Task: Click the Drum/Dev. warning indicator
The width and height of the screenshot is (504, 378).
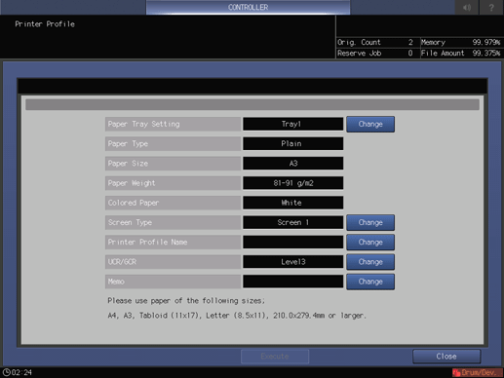Action: point(478,372)
